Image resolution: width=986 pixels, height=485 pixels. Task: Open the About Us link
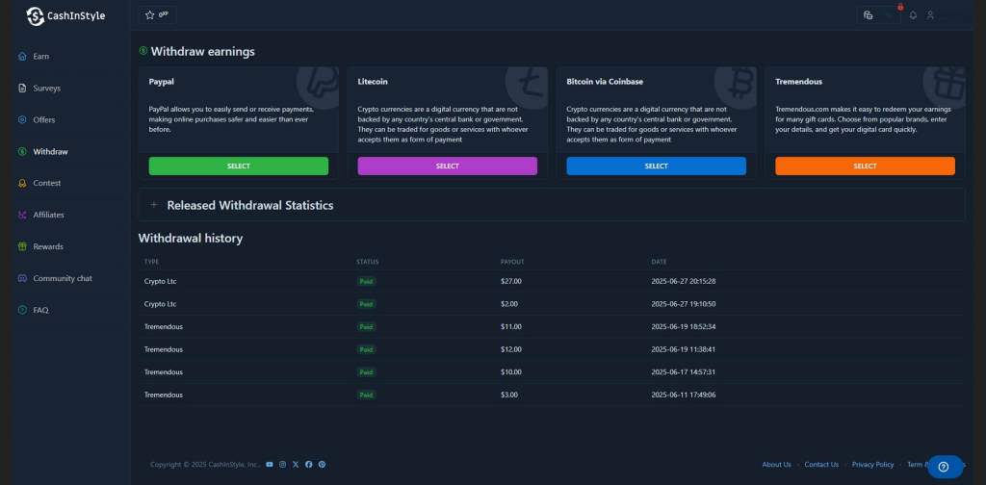tap(777, 464)
